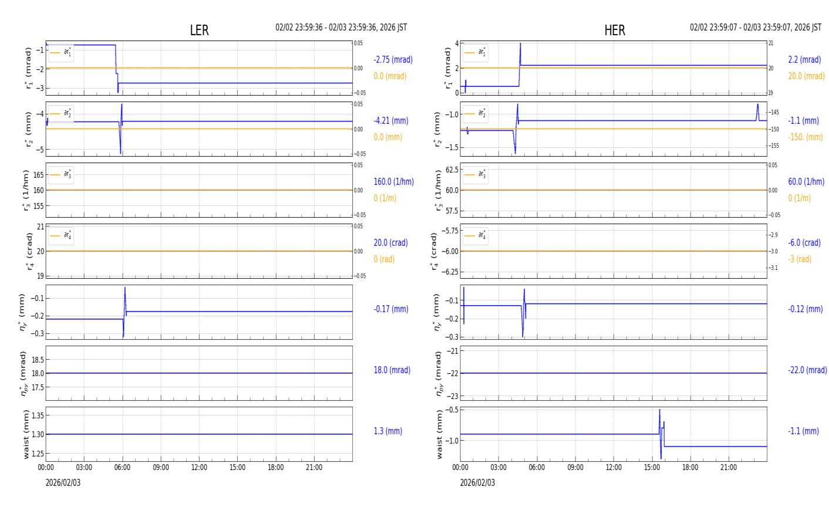Image resolution: width=829 pixels, height=507 pixels.
Task: Select the HER time range ending 23:59:07
Action: pyautogui.click(x=756, y=28)
